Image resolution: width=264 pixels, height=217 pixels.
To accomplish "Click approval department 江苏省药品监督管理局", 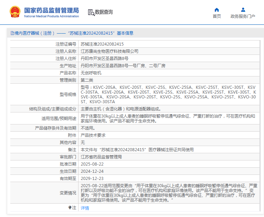I will point(101,157).
